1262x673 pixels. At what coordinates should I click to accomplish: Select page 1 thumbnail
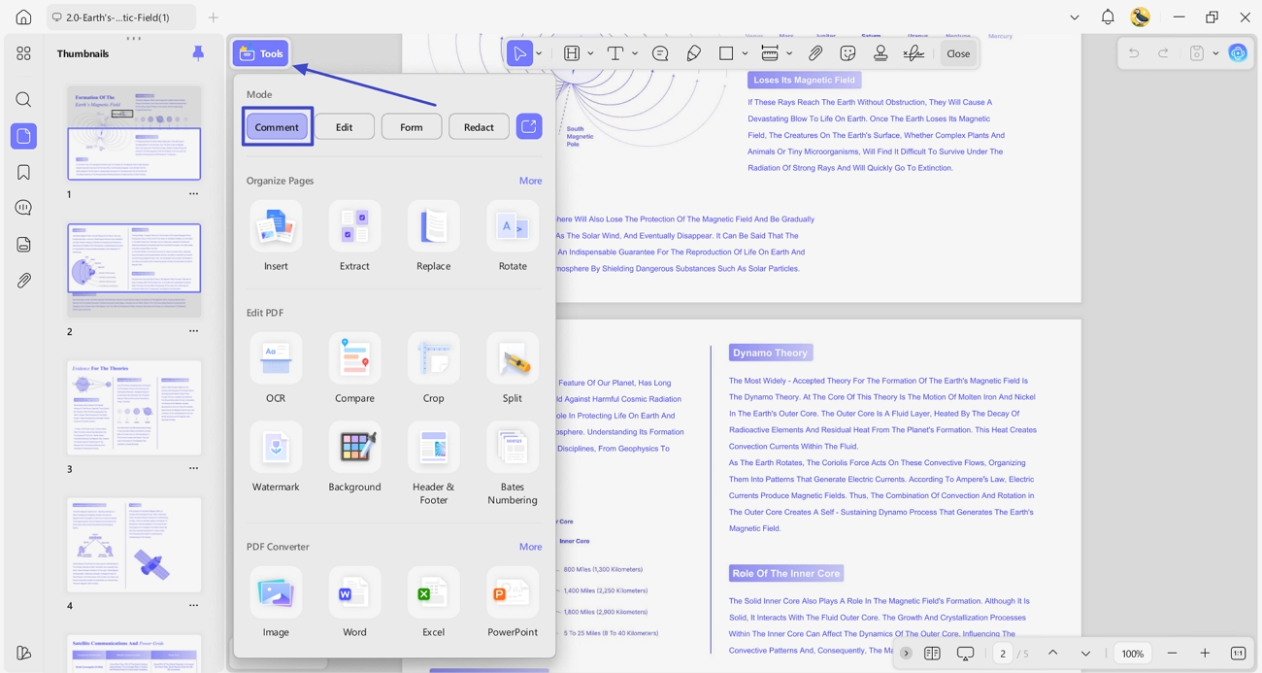[x=134, y=132]
